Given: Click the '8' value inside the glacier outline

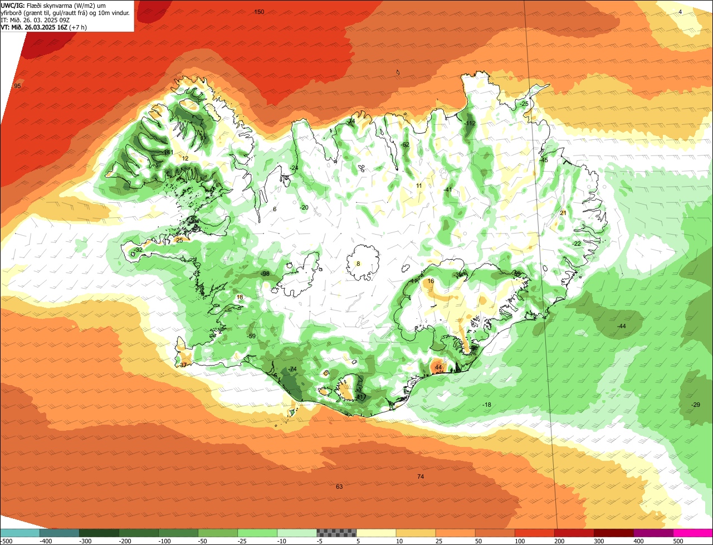Looking at the screenshot, I should [x=358, y=264].
